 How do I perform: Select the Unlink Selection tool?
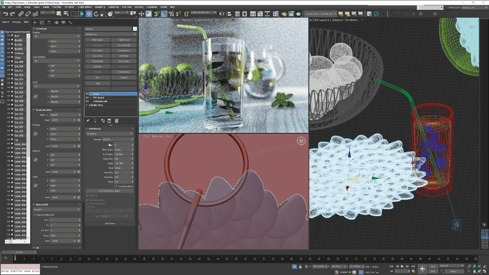pos(28,14)
